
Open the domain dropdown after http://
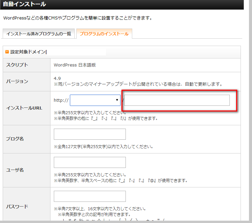pos(95,100)
